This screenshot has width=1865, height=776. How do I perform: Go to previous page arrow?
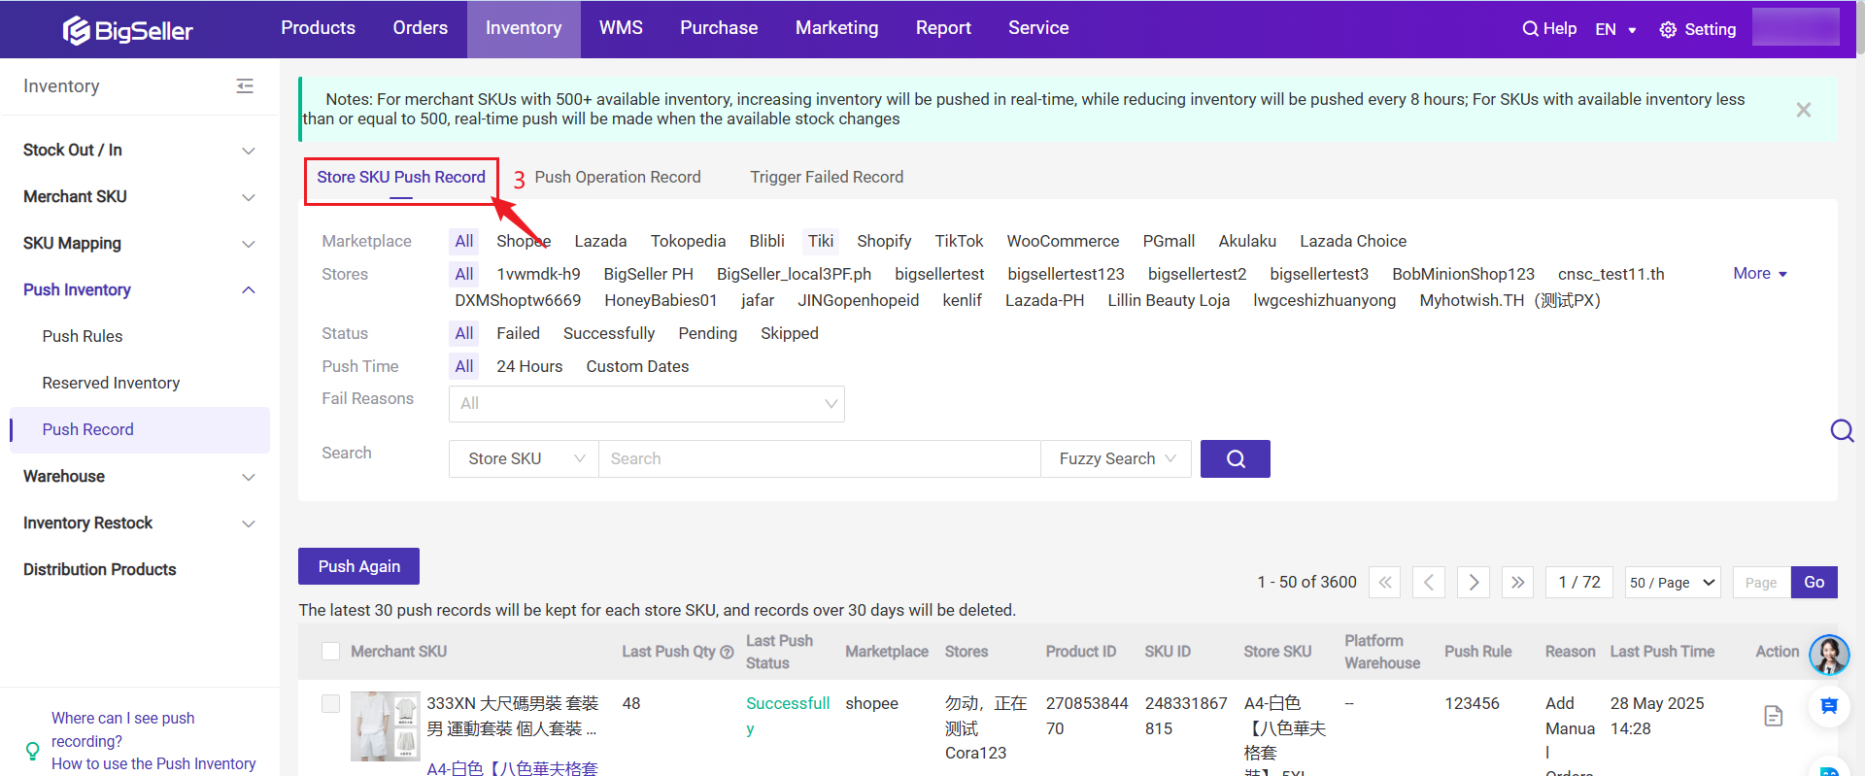coord(1429,583)
